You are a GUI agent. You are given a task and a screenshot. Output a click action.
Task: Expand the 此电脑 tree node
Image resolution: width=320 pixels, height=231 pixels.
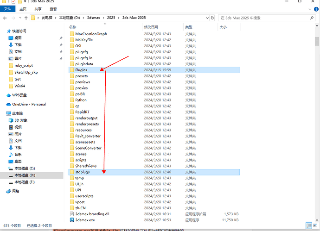tap(3, 113)
